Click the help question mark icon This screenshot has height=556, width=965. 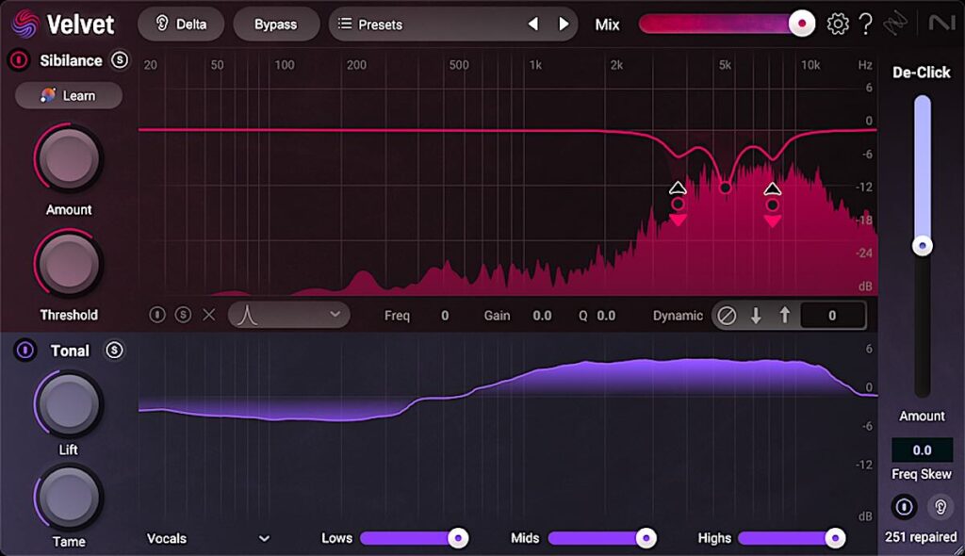point(865,25)
